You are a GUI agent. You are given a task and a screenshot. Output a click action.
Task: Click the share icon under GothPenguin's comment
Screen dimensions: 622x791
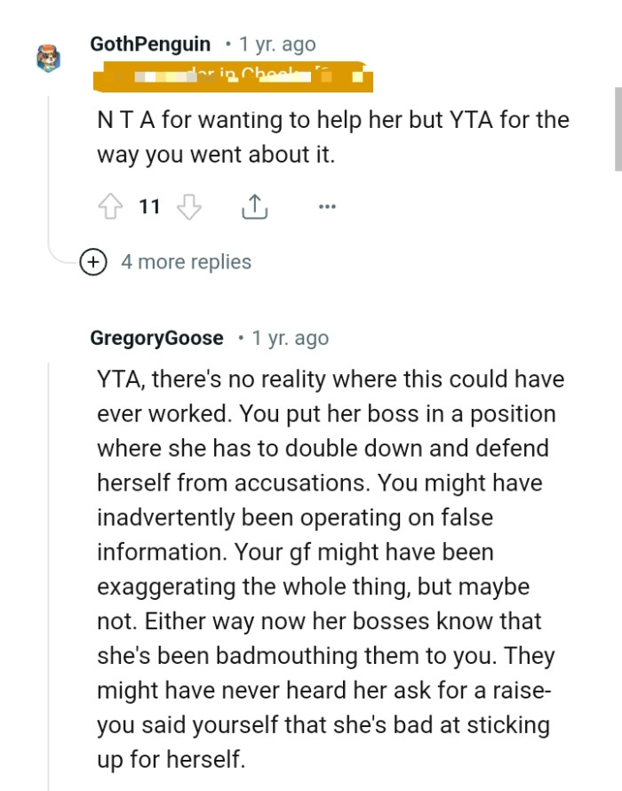[x=255, y=205]
